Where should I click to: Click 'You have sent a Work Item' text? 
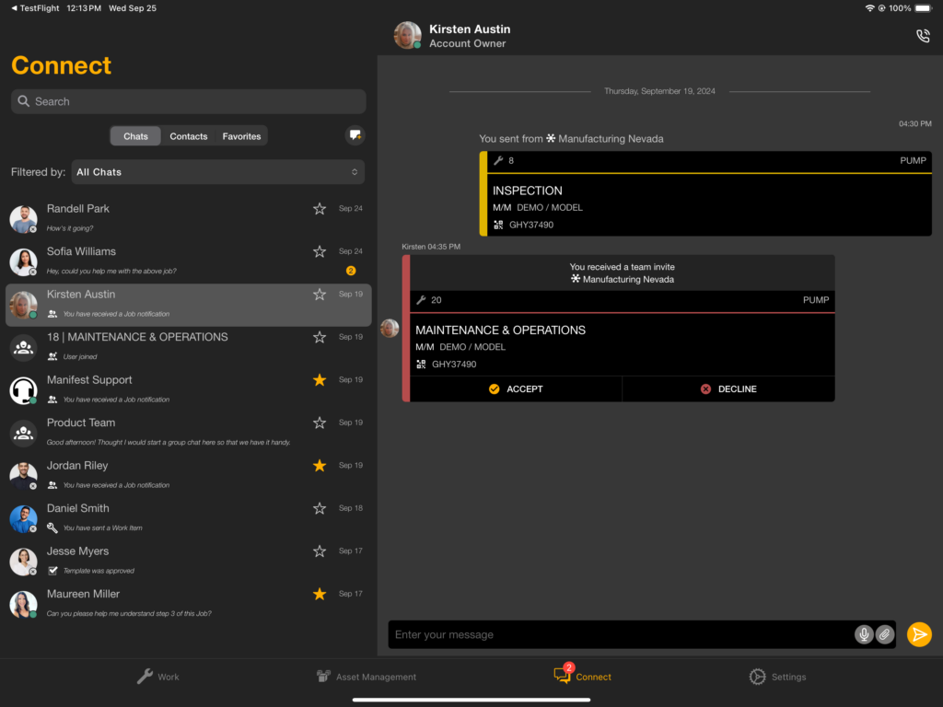coord(103,528)
